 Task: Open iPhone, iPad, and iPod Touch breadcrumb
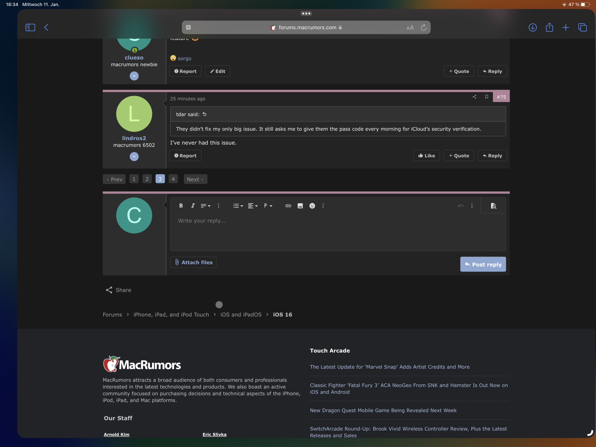pos(171,314)
